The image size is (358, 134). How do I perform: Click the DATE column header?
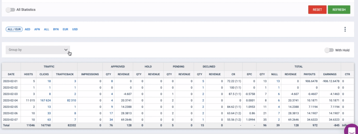[11, 74]
